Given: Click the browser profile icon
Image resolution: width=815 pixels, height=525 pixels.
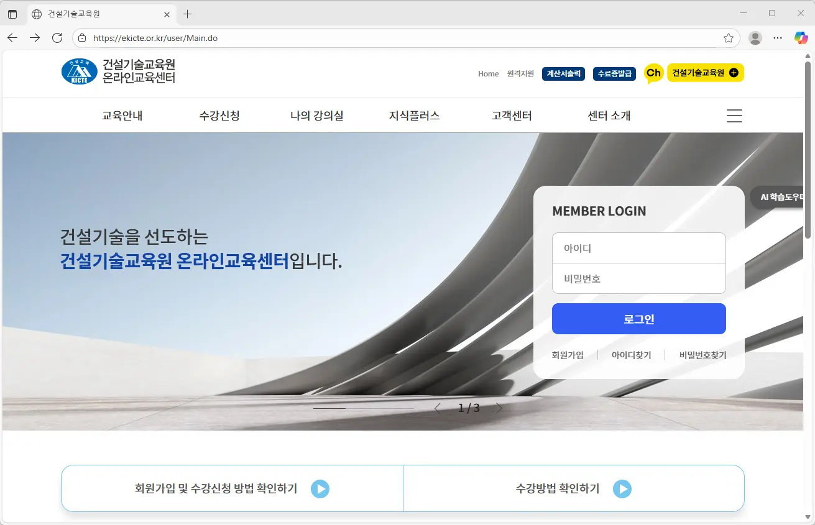Looking at the screenshot, I should coord(755,38).
